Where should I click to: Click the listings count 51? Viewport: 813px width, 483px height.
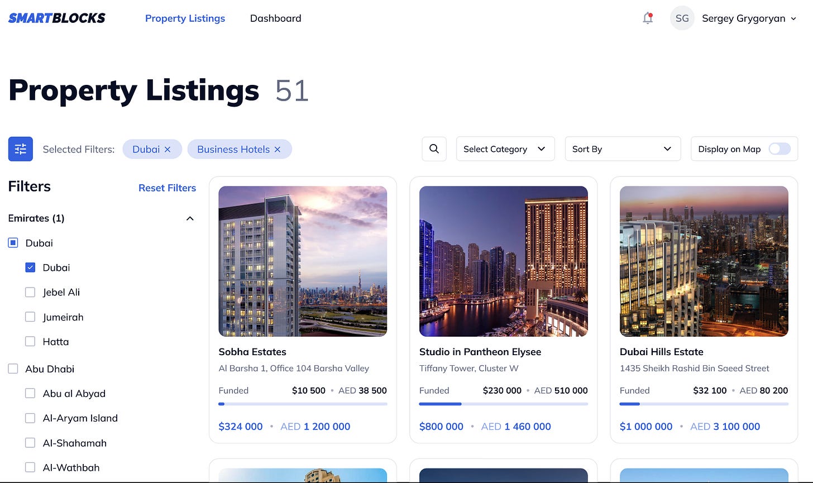click(292, 90)
